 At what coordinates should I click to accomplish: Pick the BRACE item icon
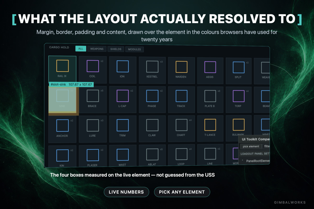93,96
